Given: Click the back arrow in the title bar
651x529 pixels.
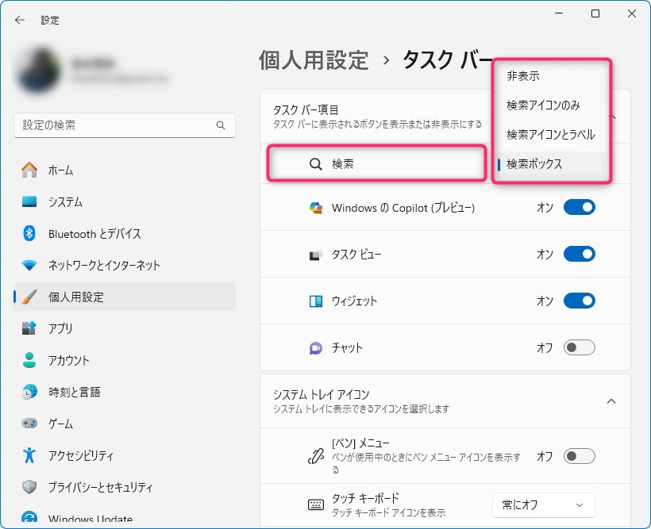Looking at the screenshot, I should pos(20,20).
